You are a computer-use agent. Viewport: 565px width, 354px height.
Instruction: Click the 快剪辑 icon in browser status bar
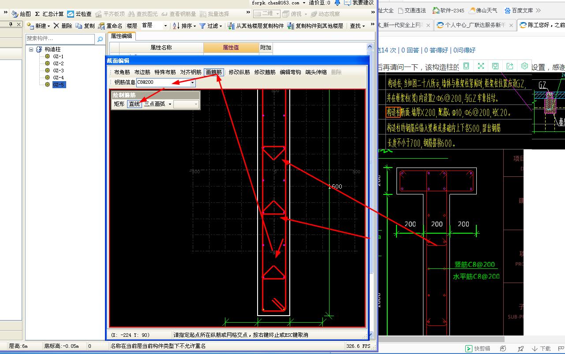[469, 349]
